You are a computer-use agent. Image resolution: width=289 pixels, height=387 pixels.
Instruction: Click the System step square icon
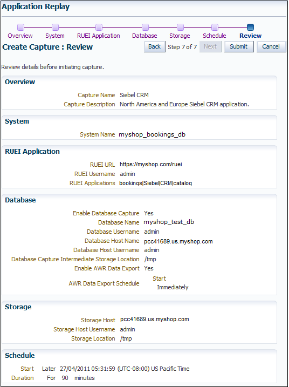55,27
